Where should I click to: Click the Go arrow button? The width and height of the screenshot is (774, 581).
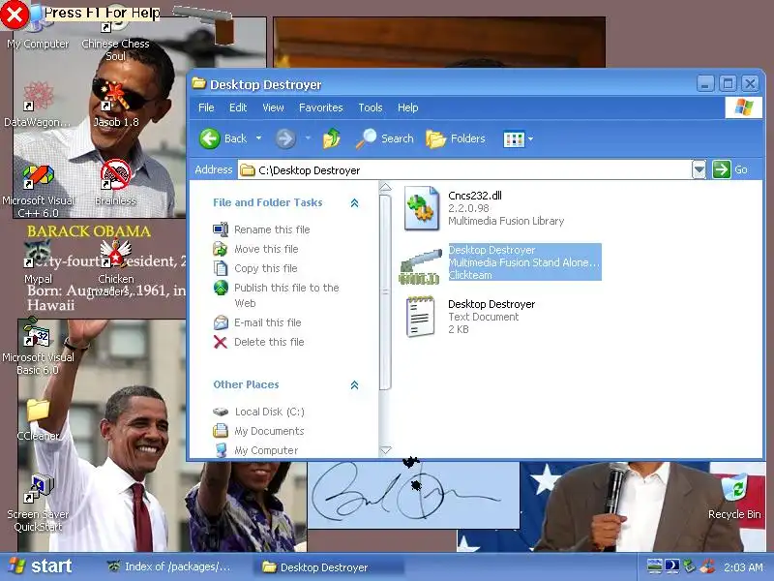(721, 169)
